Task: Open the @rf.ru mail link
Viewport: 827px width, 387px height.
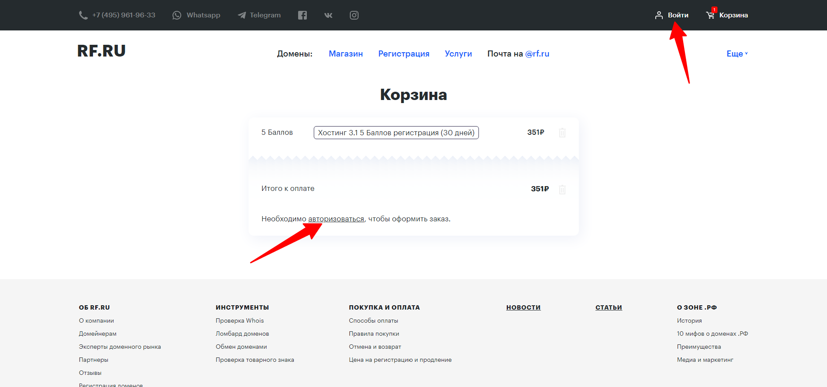Action: tap(537, 53)
